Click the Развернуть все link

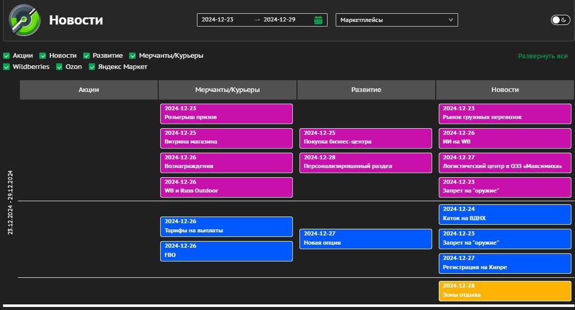[x=542, y=56]
